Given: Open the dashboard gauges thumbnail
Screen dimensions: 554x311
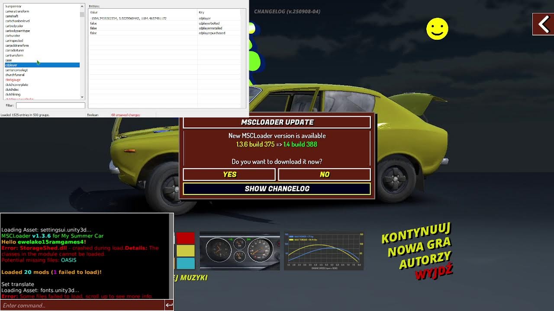Looking at the screenshot, I should (x=240, y=251).
